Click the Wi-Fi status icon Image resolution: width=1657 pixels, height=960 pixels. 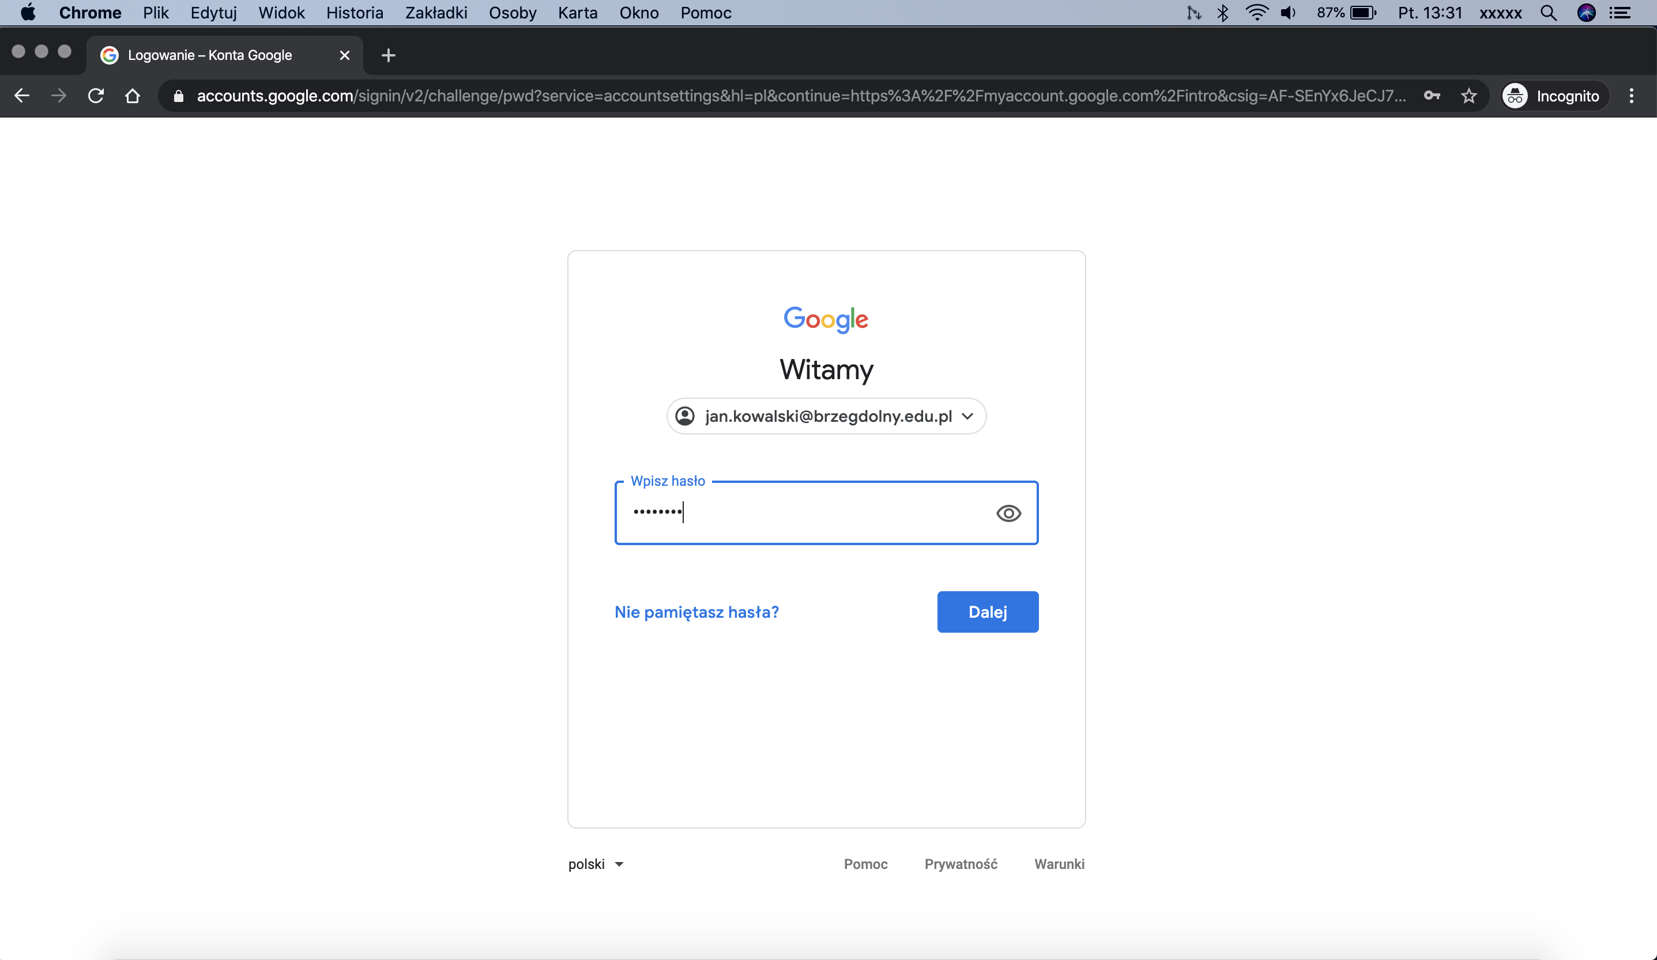(x=1256, y=13)
